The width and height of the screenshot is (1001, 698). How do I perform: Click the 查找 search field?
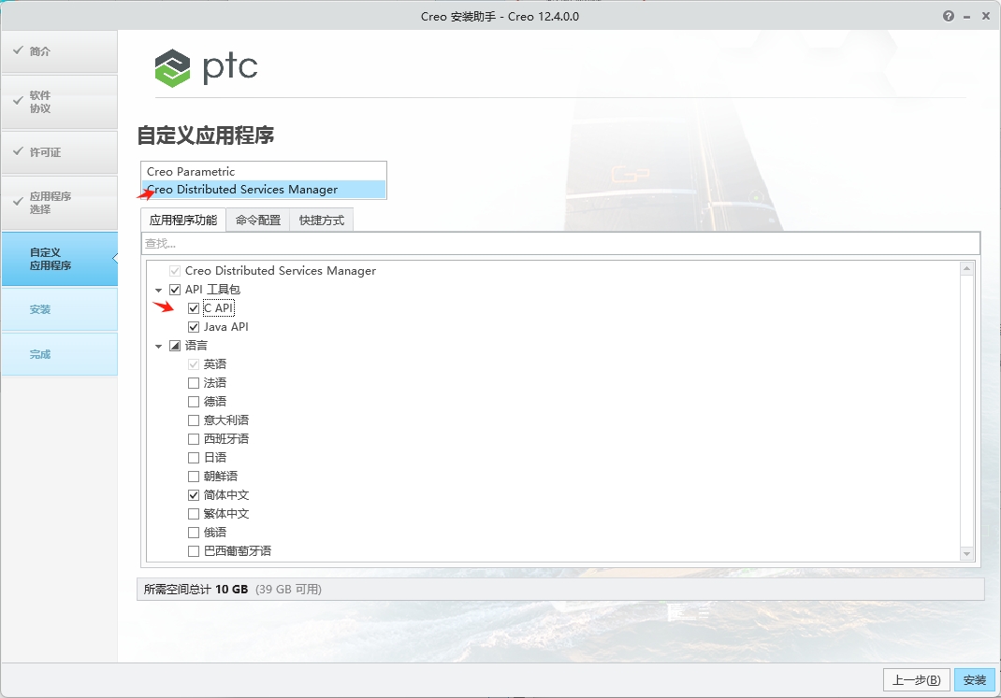pos(559,244)
